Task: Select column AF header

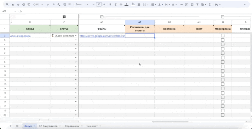Action: (x=140, y=22)
